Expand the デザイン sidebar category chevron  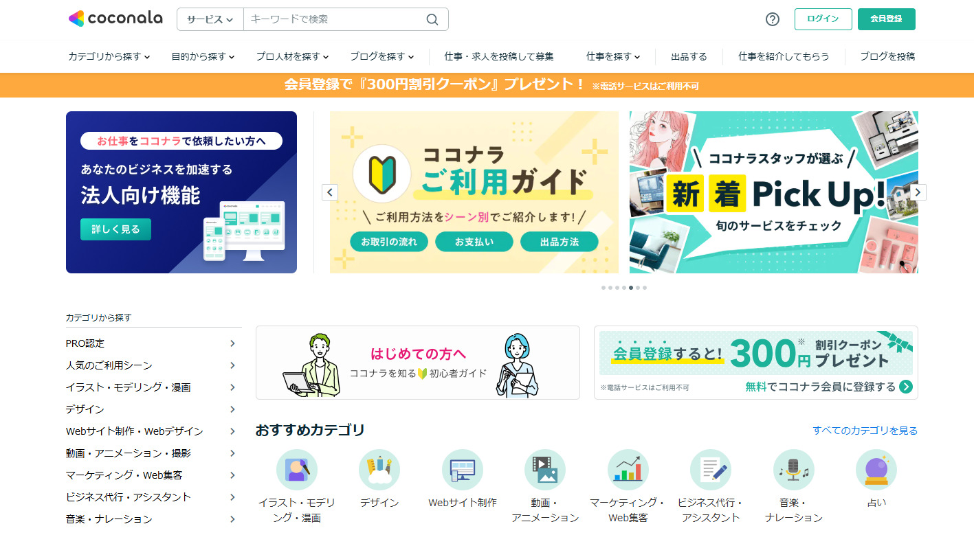[232, 409]
